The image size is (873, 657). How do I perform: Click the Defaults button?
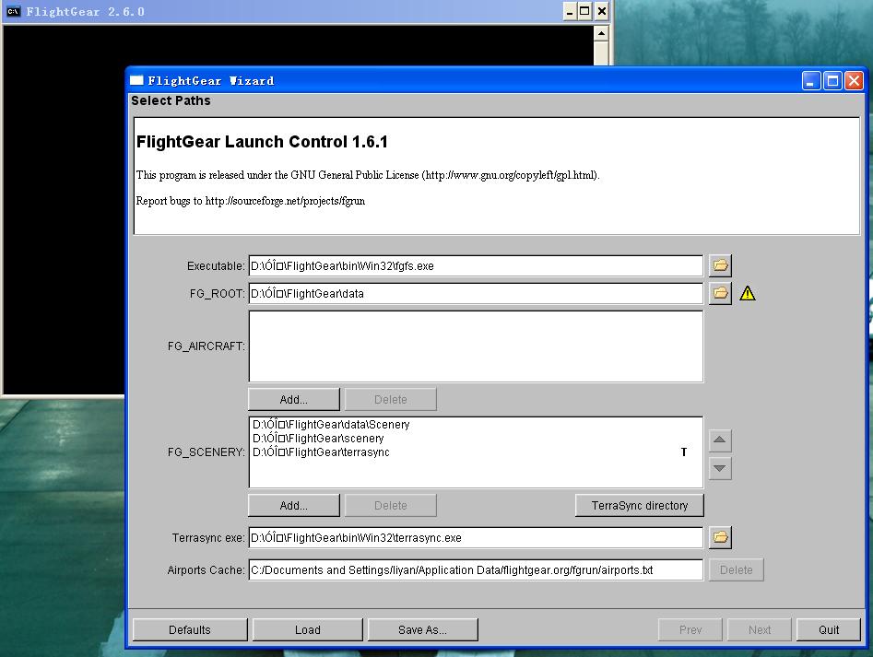pyautogui.click(x=190, y=629)
